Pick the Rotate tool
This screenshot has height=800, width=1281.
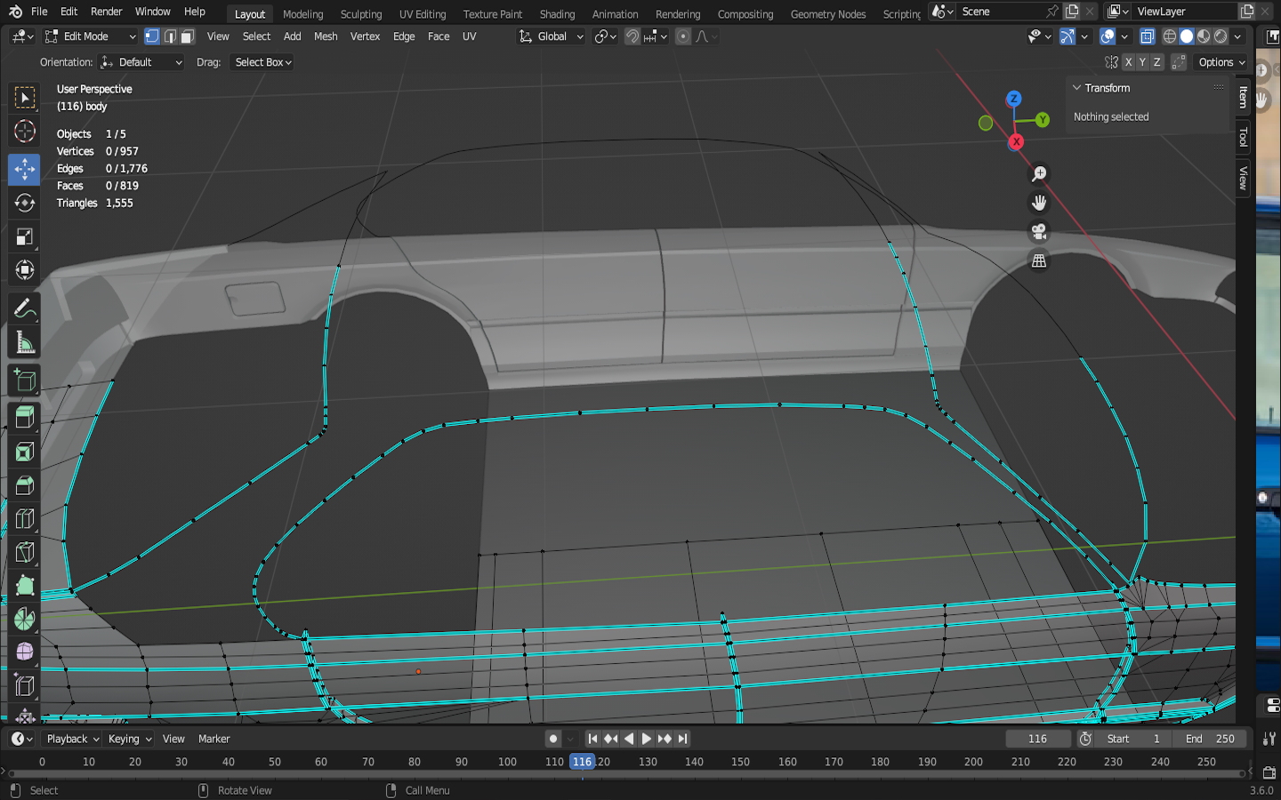coord(24,203)
